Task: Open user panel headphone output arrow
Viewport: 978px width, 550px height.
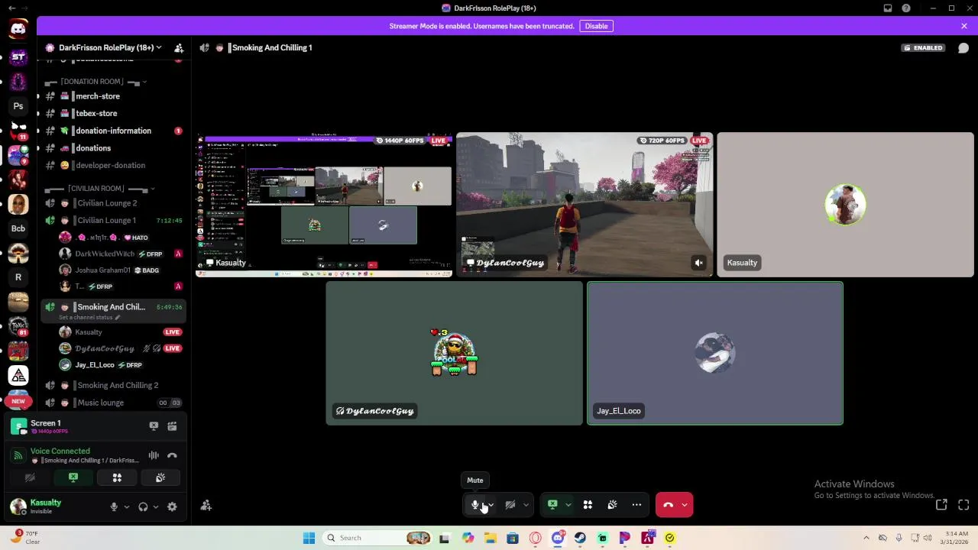Action: (156, 506)
